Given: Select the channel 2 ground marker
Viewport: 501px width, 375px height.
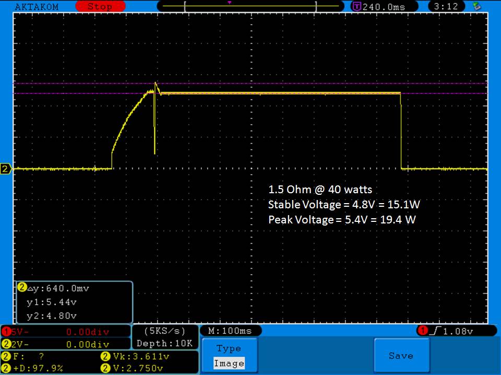Looking at the screenshot, I should [x=6, y=168].
